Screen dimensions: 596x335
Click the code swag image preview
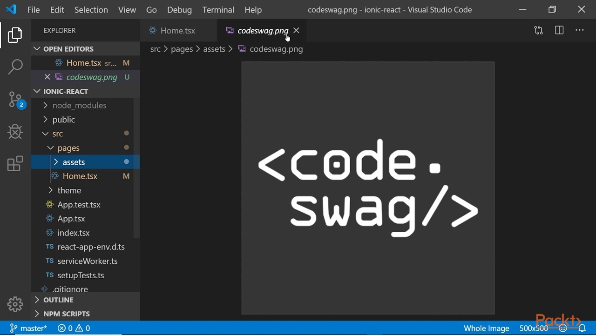pyautogui.click(x=368, y=188)
